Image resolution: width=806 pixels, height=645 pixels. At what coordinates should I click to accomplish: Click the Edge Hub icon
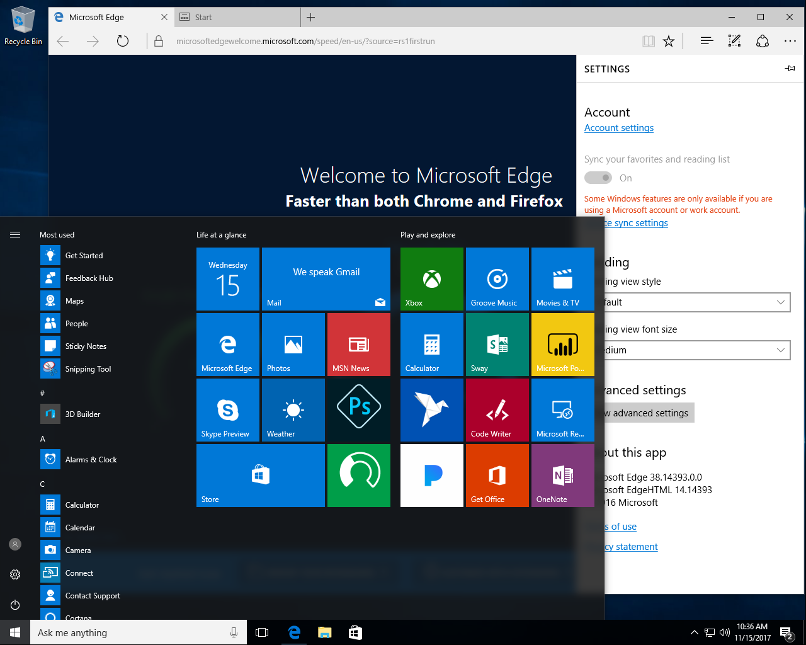[707, 41]
